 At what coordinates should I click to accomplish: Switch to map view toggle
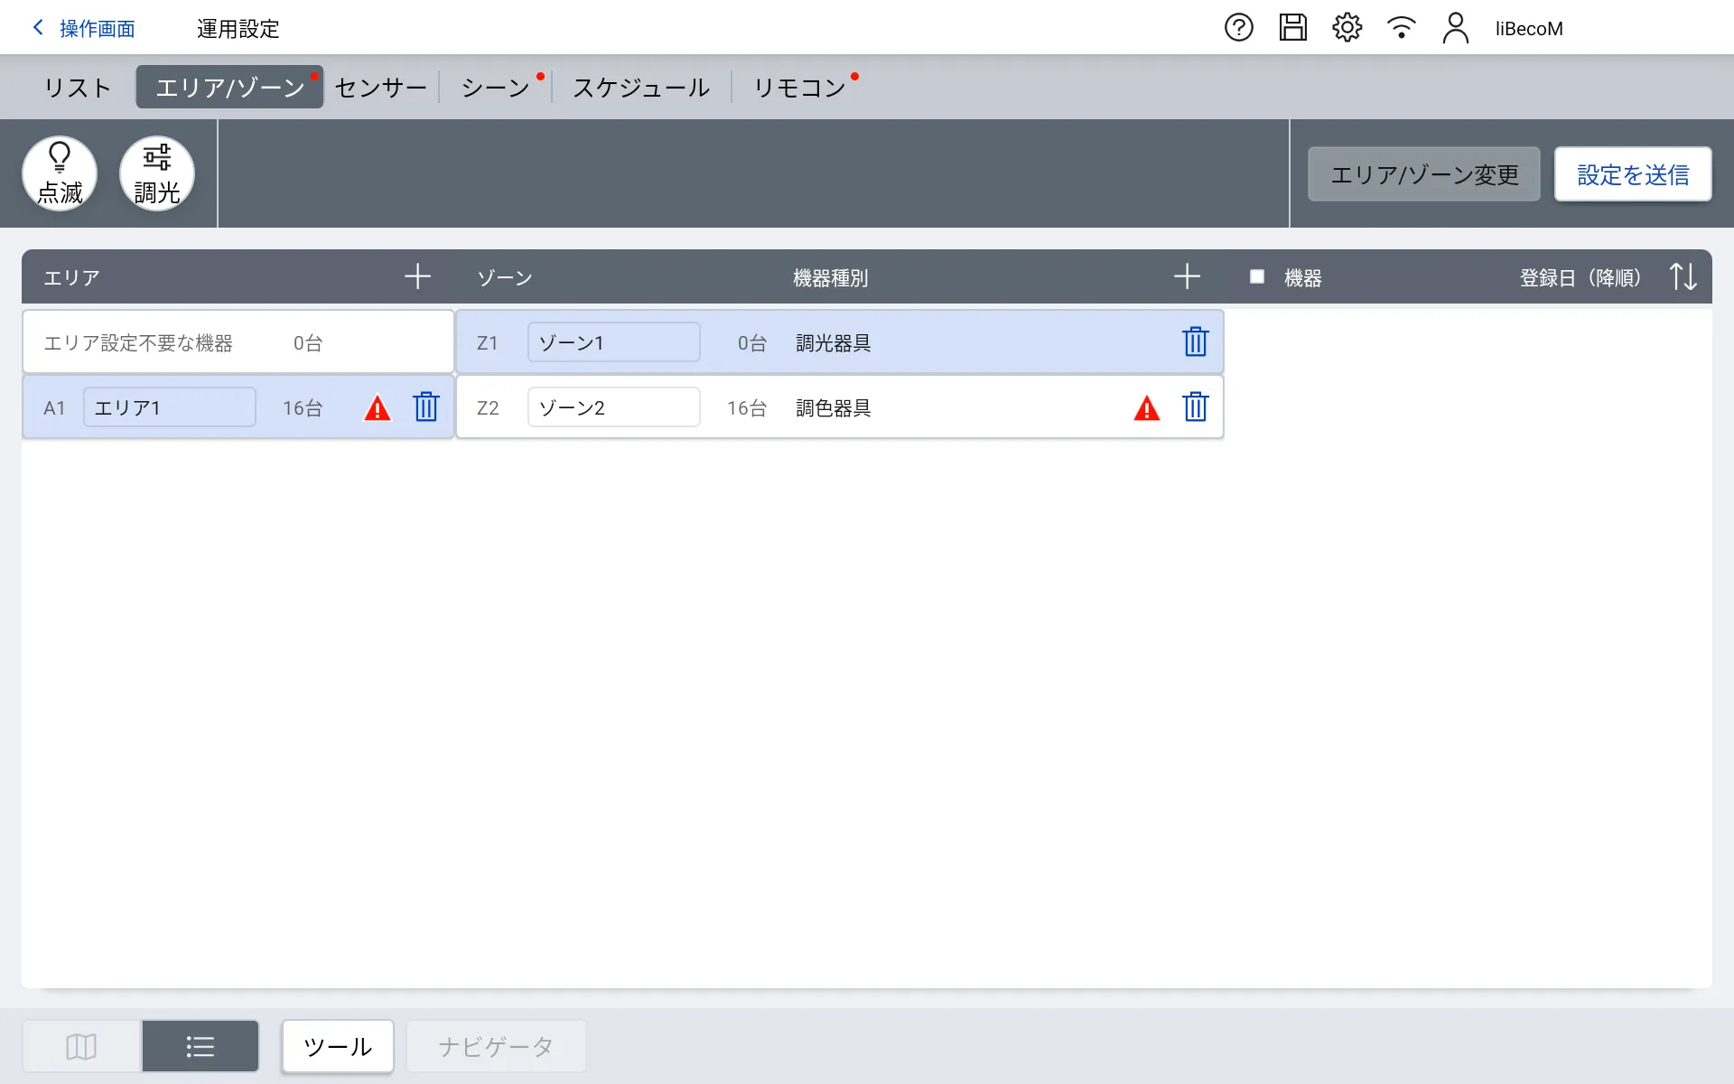[x=81, y=1046]
